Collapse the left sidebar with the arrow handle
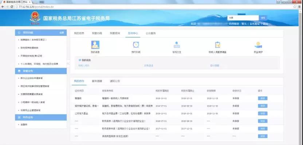 click(x=68, y=63)
